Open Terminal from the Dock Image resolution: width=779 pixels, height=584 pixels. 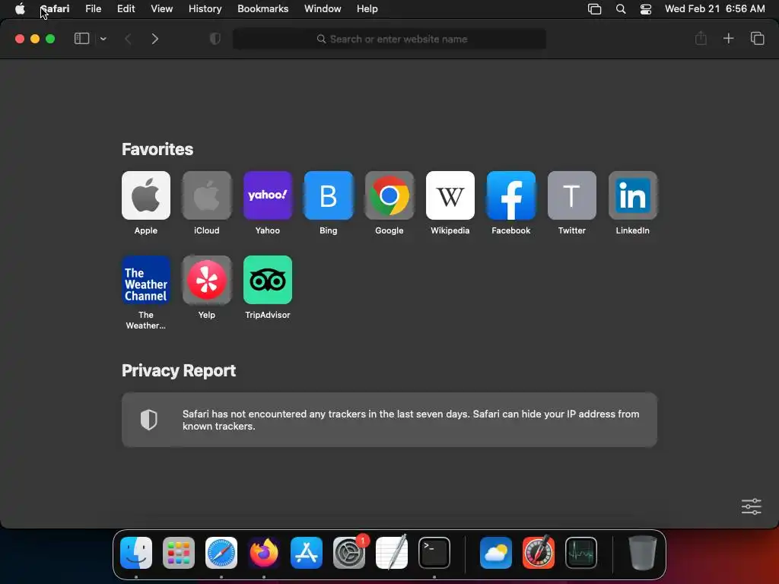tap(434, 553)
